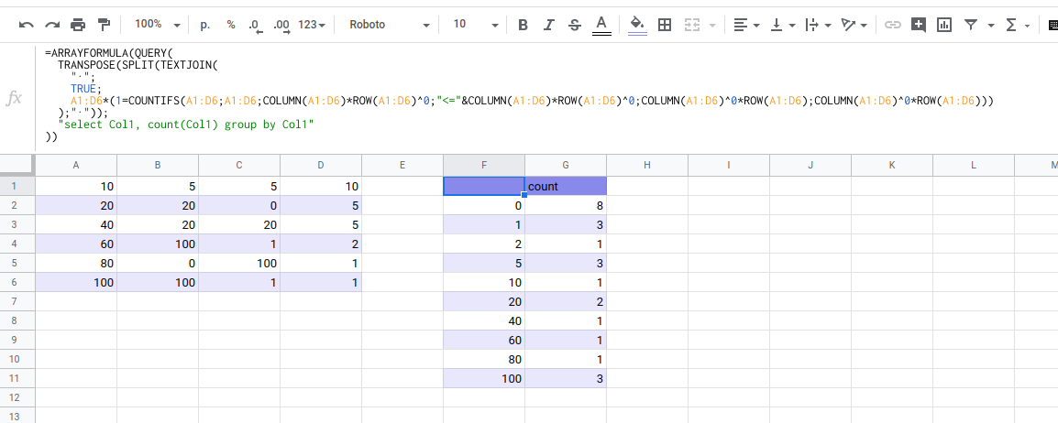
Task: Open the borders menu
Action: pos(665,25)
